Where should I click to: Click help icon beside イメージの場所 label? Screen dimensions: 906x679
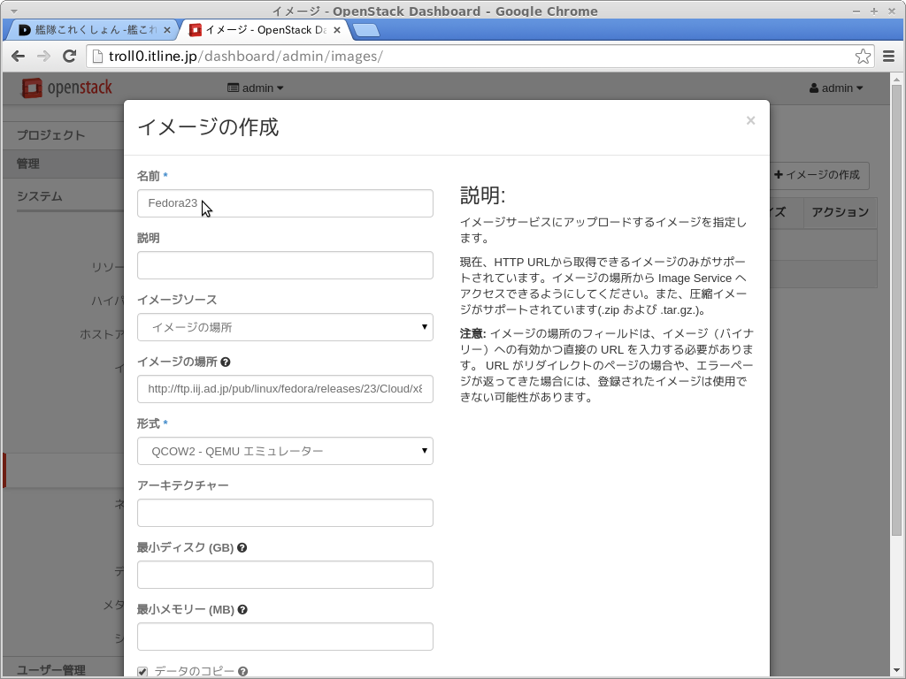(x=226, y=362)
